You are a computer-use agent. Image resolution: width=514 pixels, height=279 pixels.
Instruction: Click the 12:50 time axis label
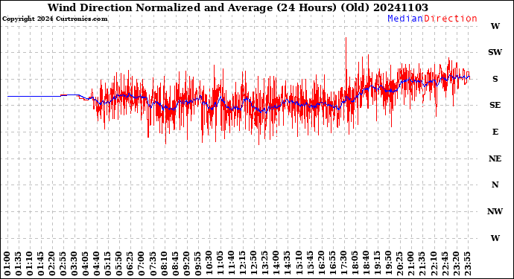tap(253, 264)
